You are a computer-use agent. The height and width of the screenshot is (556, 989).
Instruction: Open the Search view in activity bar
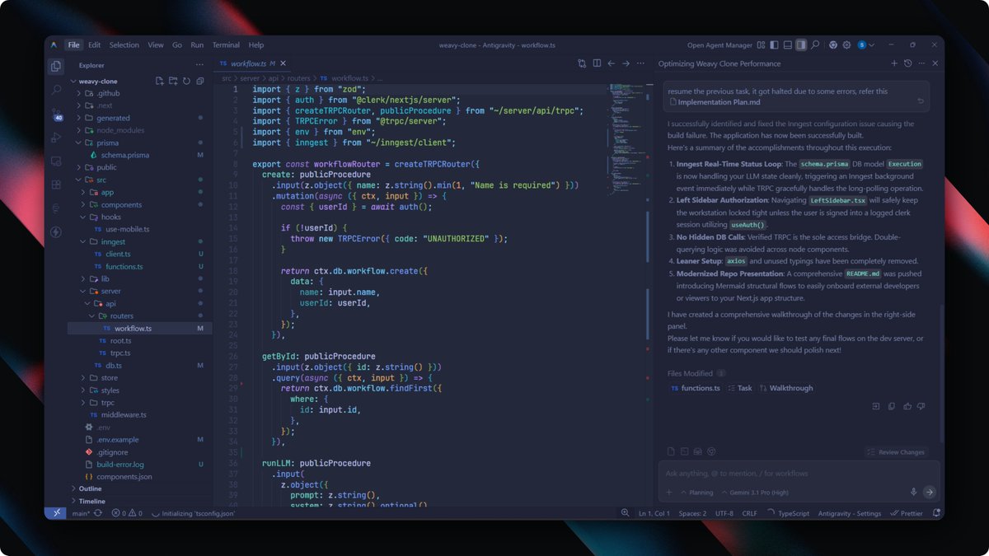(x=56, y=90)
